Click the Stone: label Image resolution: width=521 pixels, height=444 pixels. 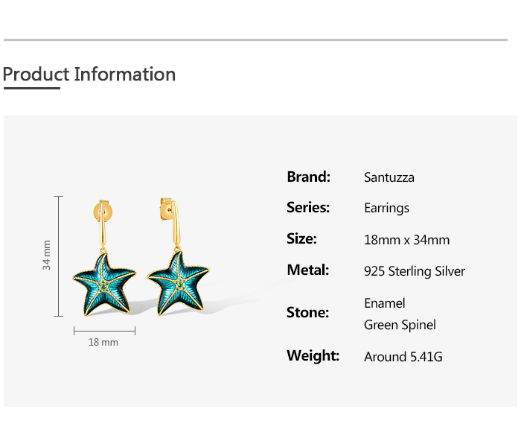307,312
